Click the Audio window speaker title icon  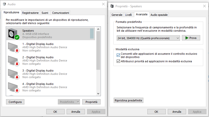coord(4,4)
